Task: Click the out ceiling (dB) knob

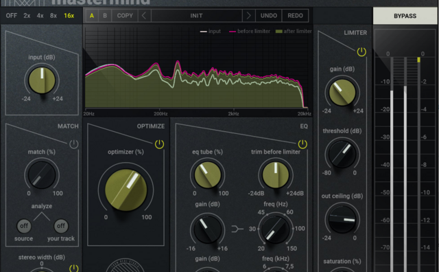Action: 342,220
